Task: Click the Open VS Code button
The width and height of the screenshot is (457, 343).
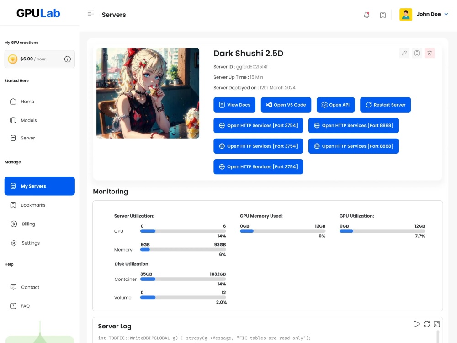Action: 286,105
